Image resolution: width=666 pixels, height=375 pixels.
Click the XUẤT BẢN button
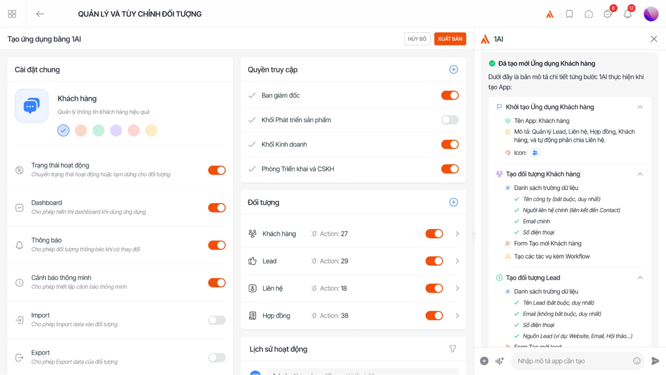(450, 39)
